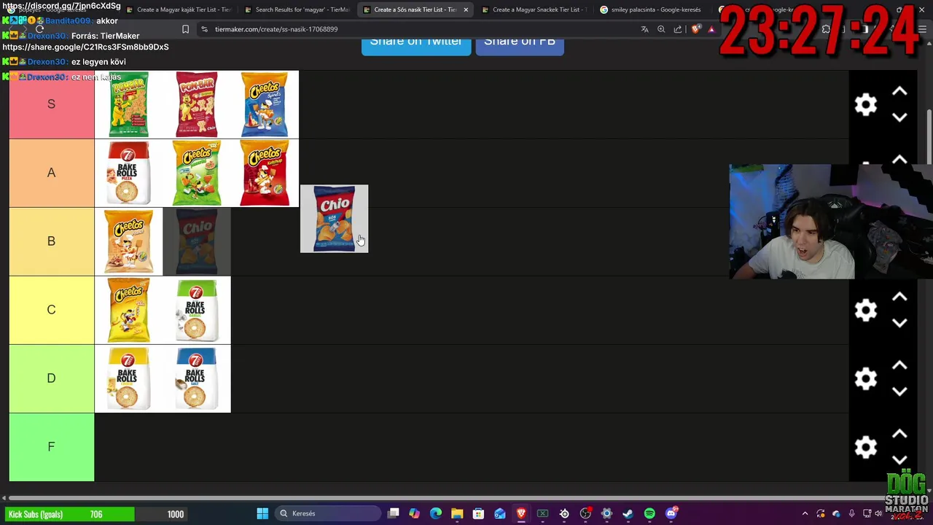Image resolution: width=933 pixels, height=525 pixels.
Task: Move the F tier row up
Action: 899,434
